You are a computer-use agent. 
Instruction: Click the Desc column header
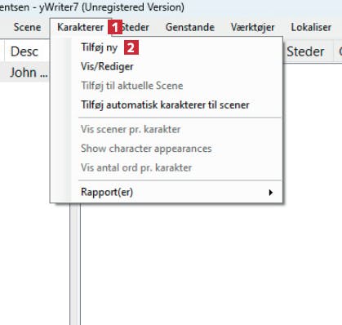26,51
